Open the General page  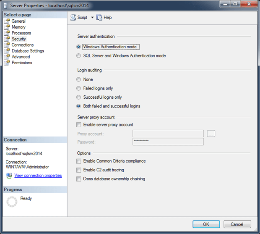point(18,21)
